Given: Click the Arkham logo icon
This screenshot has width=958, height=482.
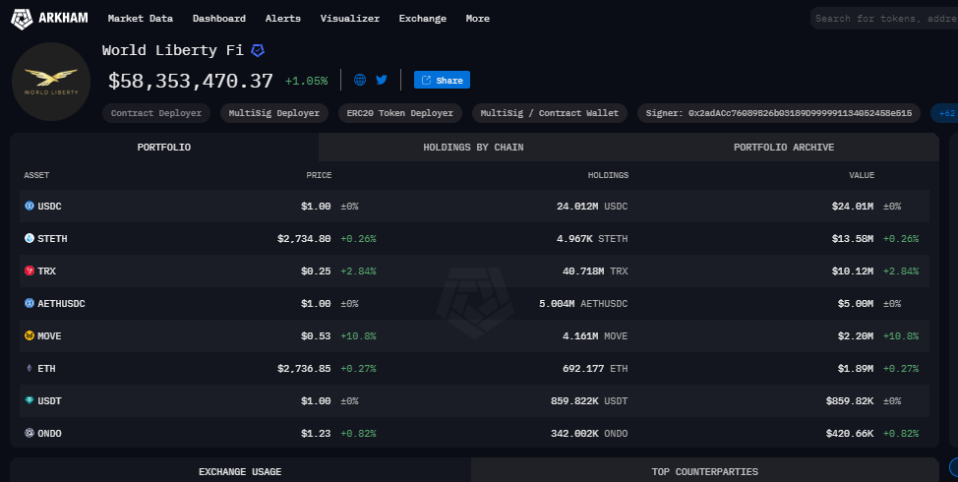Looking at the screenshot, I should (x=22, y=19).
